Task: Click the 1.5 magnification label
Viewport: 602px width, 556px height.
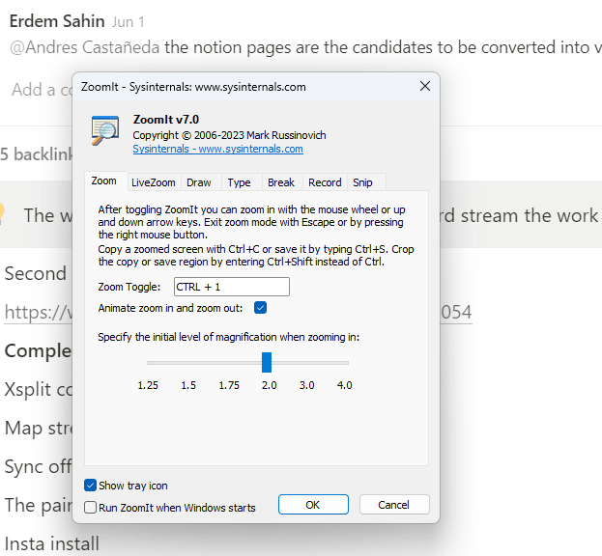Action: 188,385
